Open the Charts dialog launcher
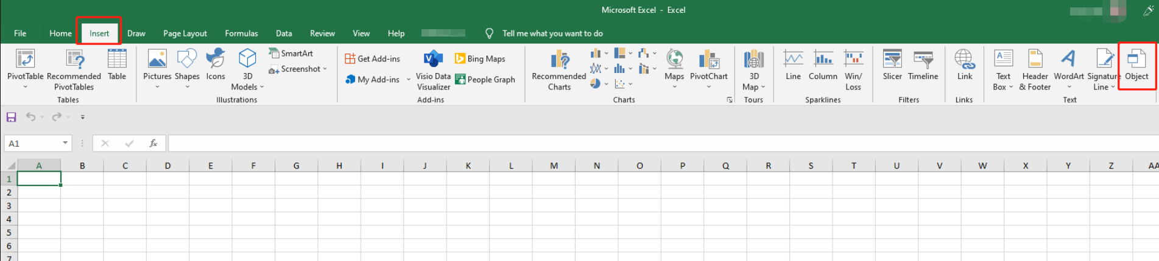The image size is (1159, 261). coord(730,100)
